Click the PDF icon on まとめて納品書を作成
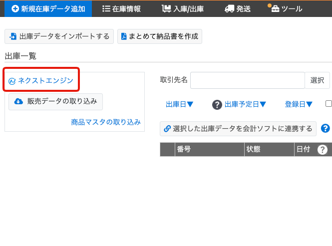332x246 pixels. [124, 36]
